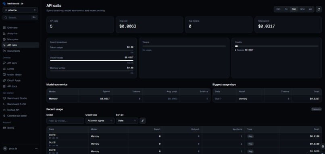The image size is (325, 154).
Task: Click the API docs file icon
Action: (x=4, y=86)
